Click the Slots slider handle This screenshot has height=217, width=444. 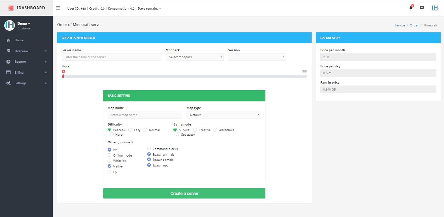[63, 76]
